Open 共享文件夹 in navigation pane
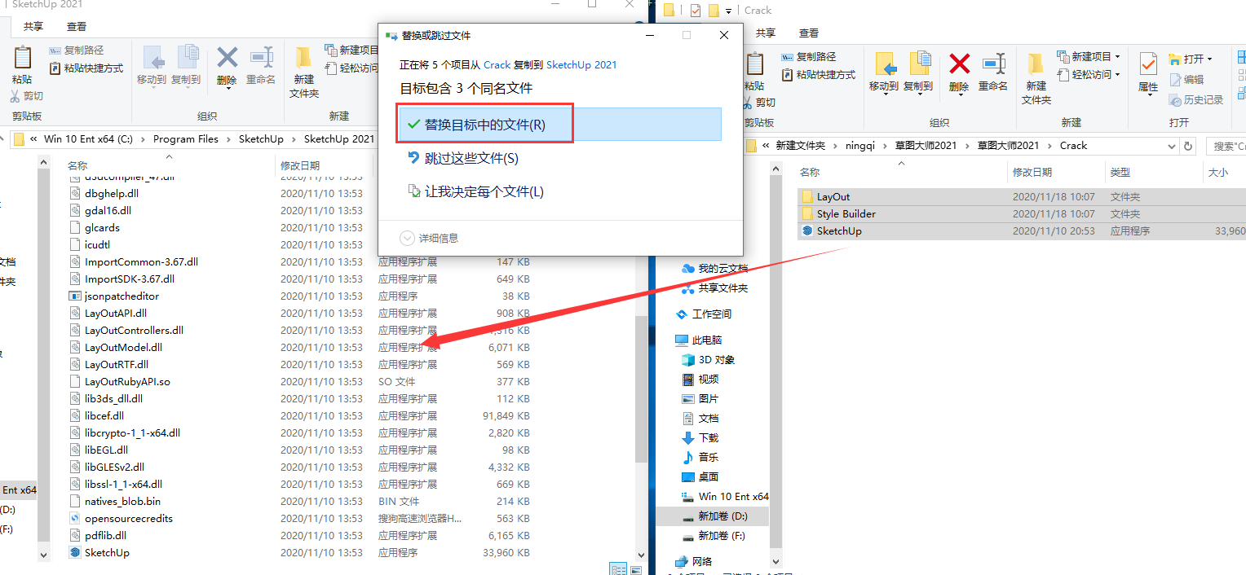This screenshot has height=575, width=1246. tap(715, 287)
